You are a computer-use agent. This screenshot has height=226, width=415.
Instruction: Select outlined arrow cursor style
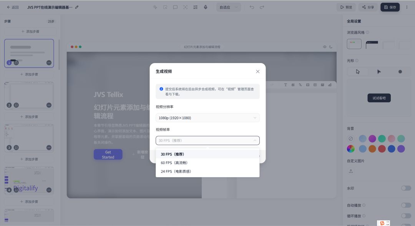(x=358, y=72)
